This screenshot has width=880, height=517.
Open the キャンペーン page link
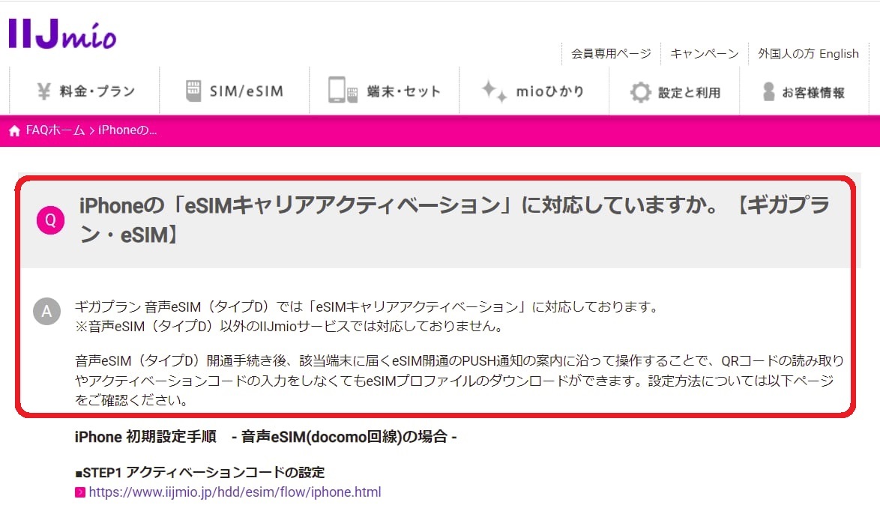coord(705,54)
